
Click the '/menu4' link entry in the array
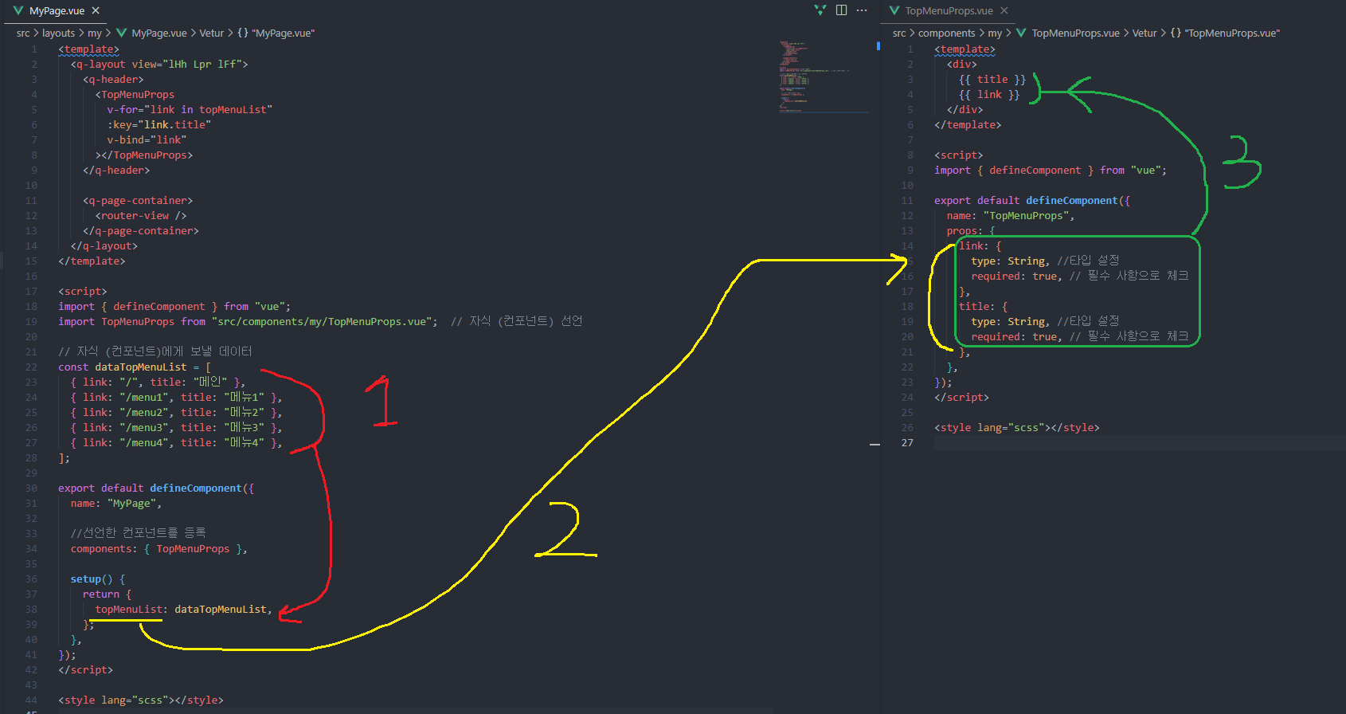(x=176, y=442)
